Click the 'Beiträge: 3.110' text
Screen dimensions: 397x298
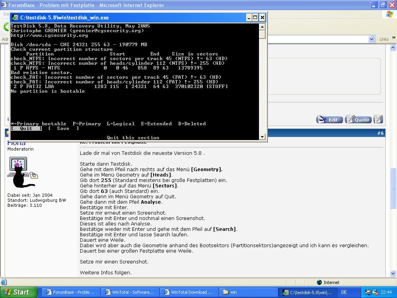24,205
